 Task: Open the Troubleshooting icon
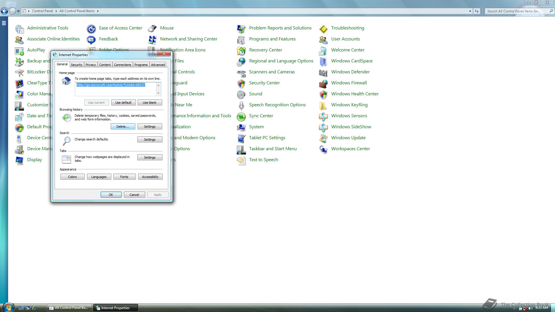[x=323, y=29]
